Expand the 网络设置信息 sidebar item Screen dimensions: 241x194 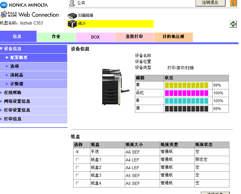click(x=17, y=102)
